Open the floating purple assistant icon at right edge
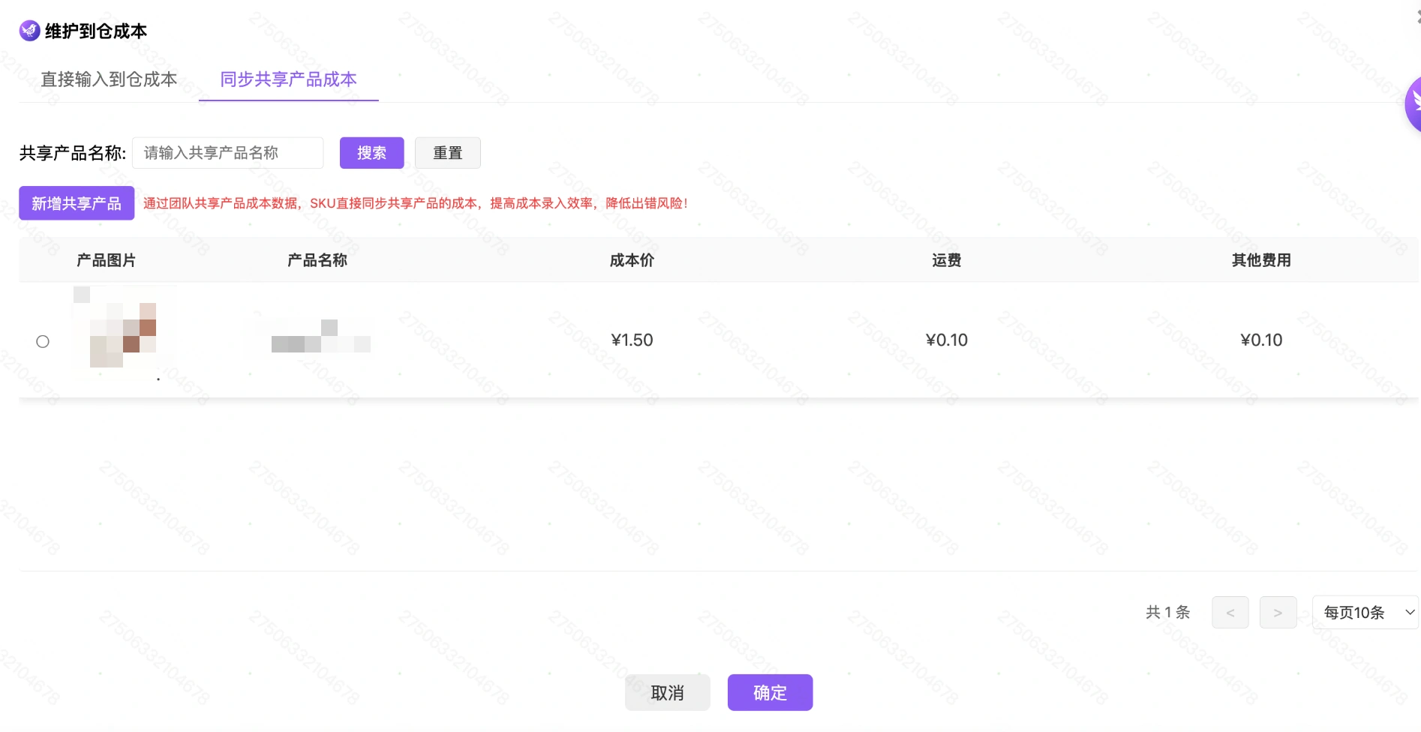Viewport: 1421px width, 732px height. 1413,104
